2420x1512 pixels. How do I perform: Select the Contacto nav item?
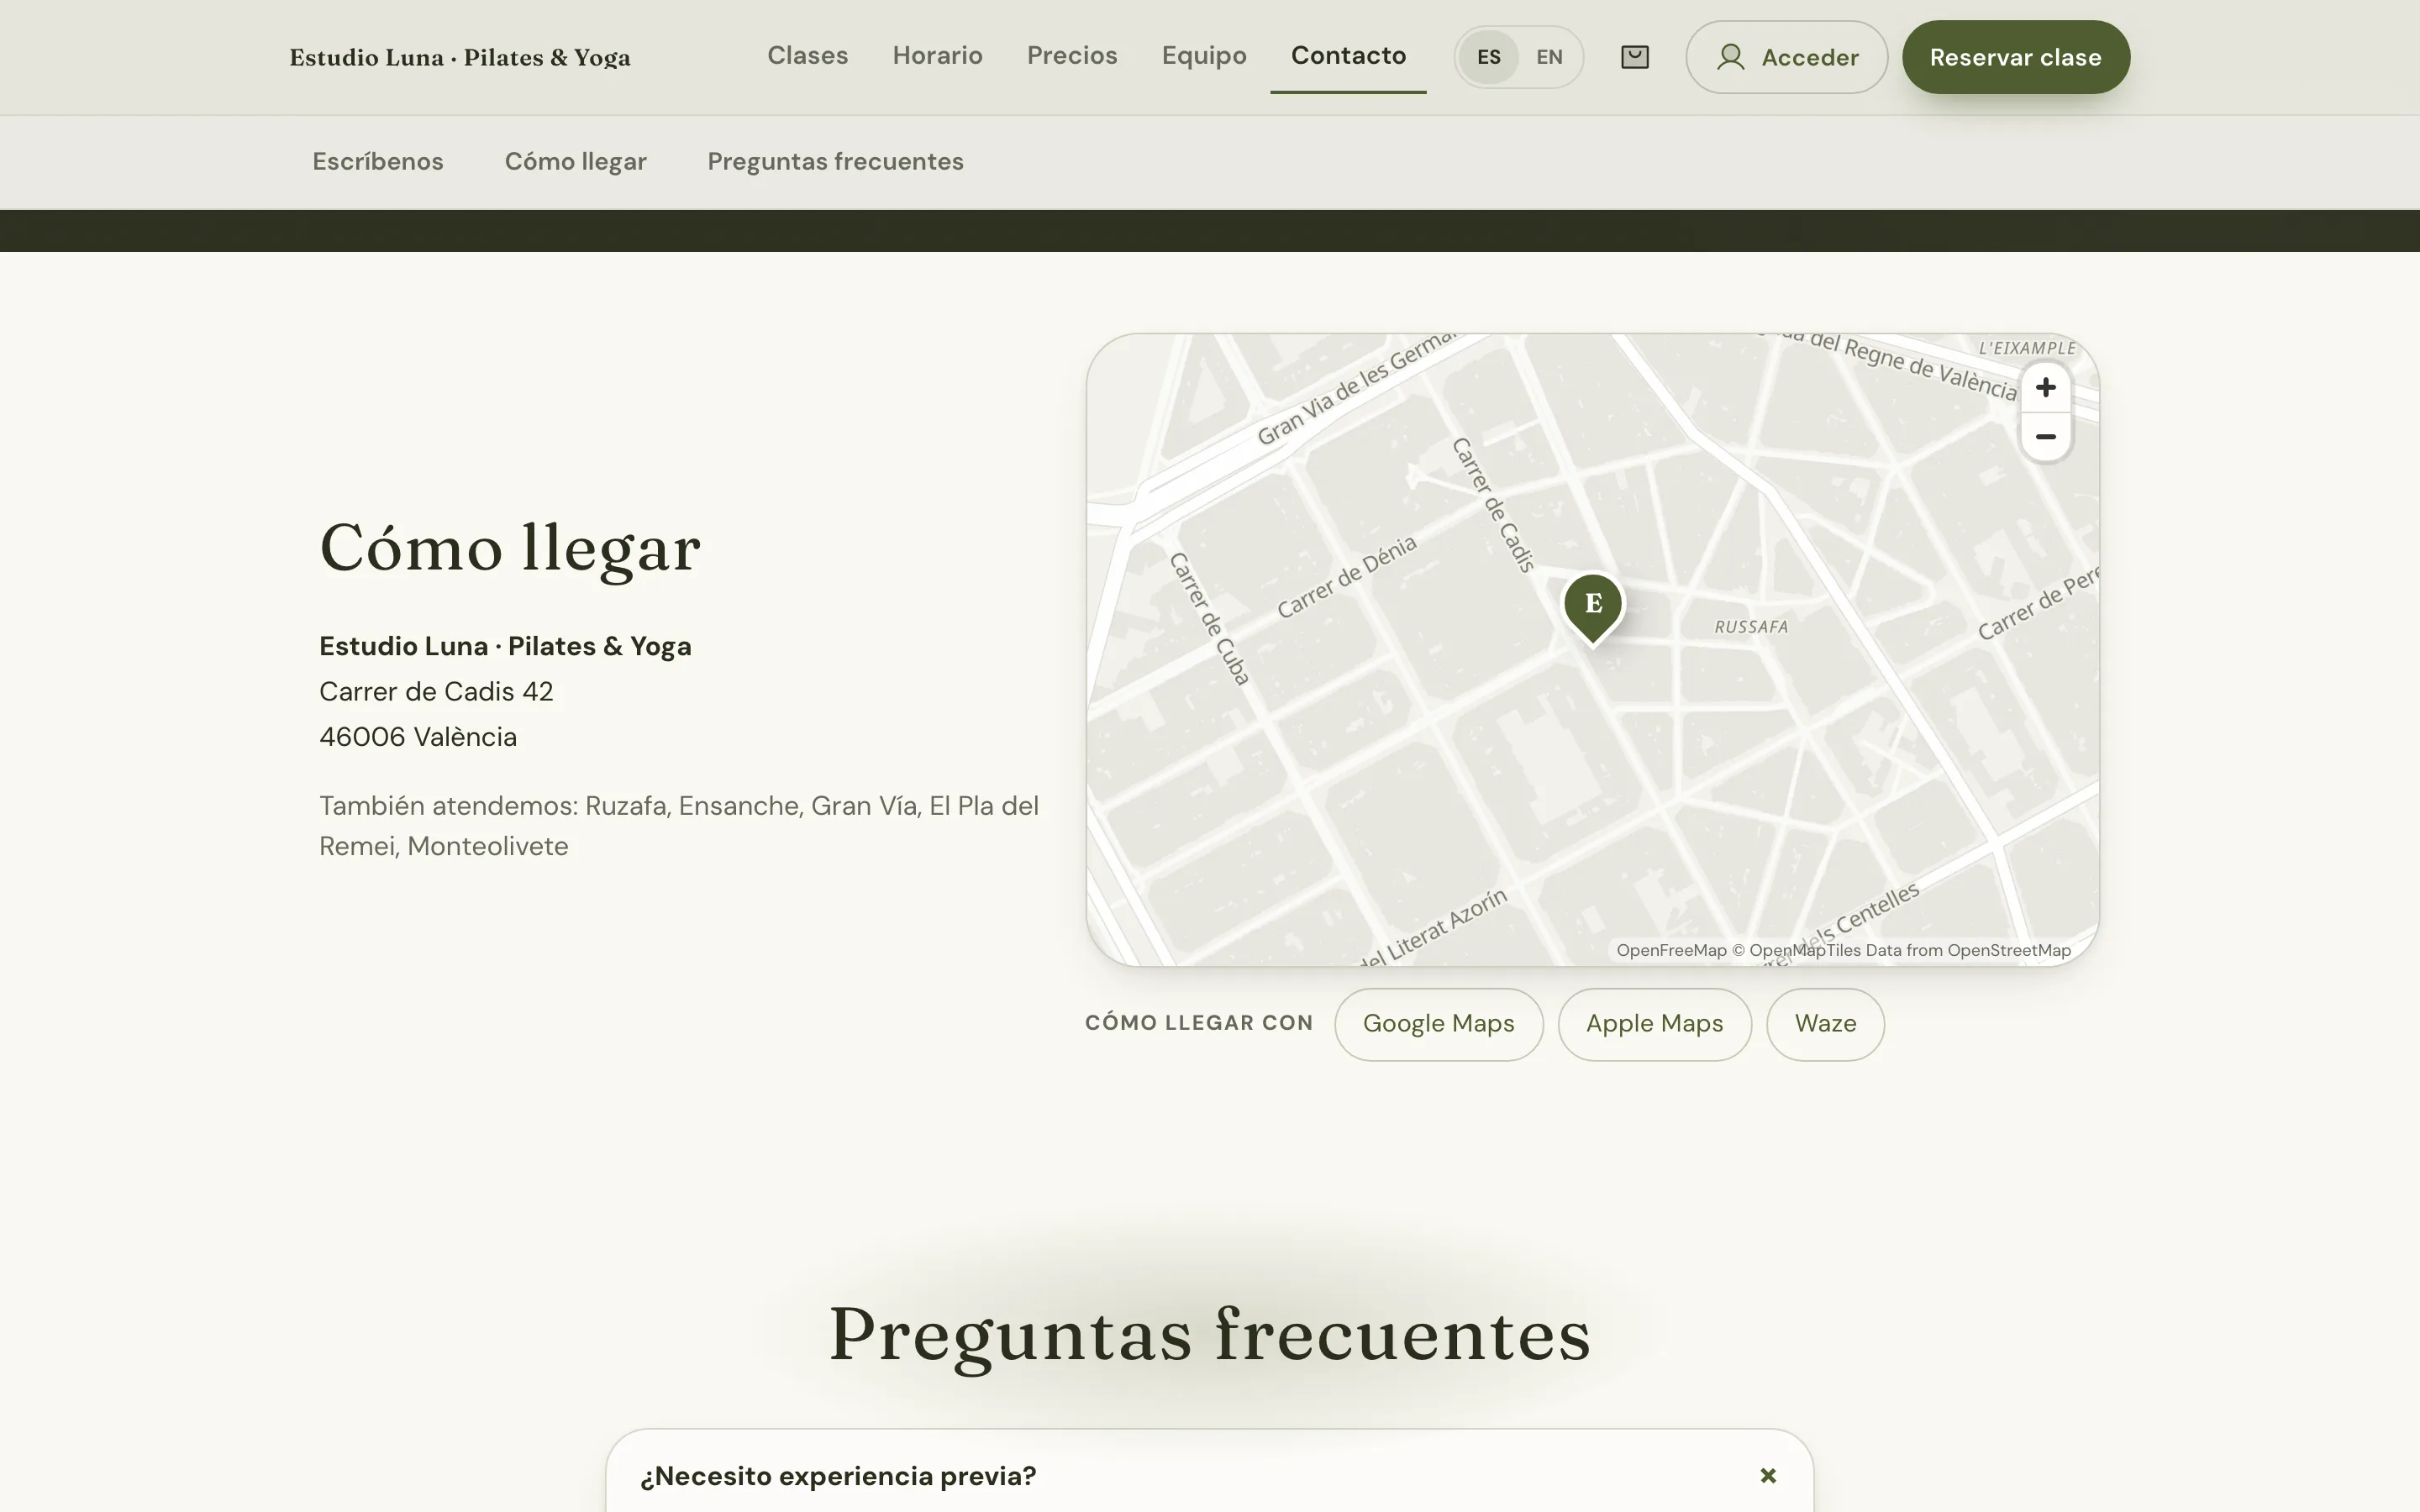pyautogui.click(x=1348, y=56)
